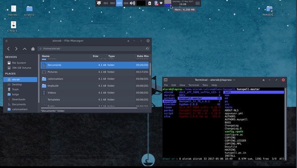
Task: Click the Bluetooth tray icon
Action: (156, 3)
